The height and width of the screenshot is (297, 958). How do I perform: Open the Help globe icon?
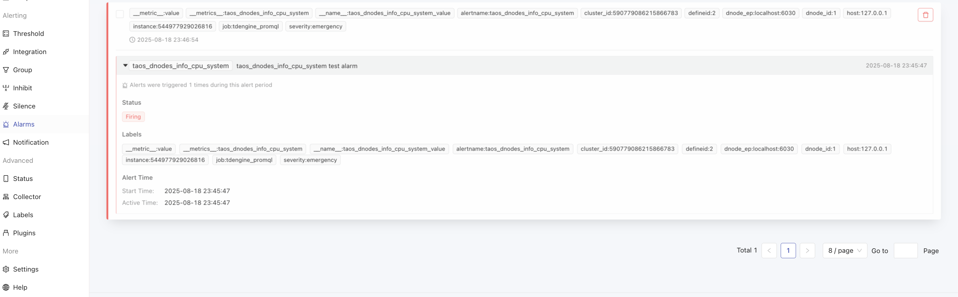(x=6, y=288)
